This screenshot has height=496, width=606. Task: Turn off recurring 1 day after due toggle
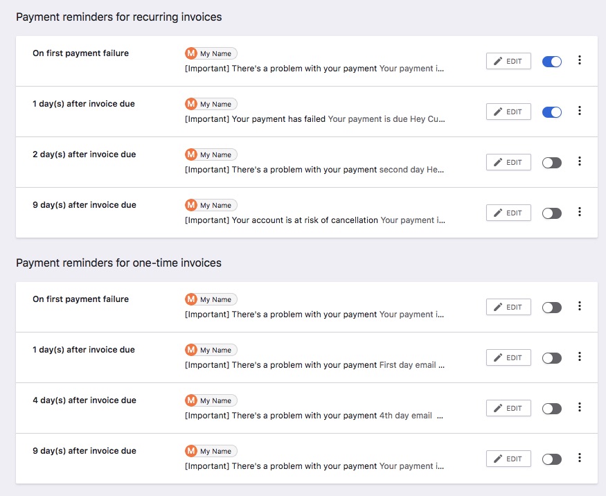point(551,112)
